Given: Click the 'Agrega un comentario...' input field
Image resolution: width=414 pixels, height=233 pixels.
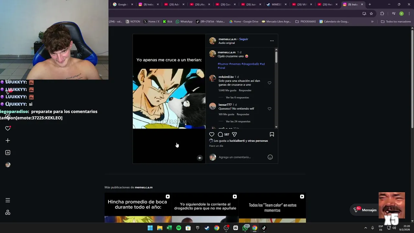Looking at the screenshot, I should (x=242, y=157).
